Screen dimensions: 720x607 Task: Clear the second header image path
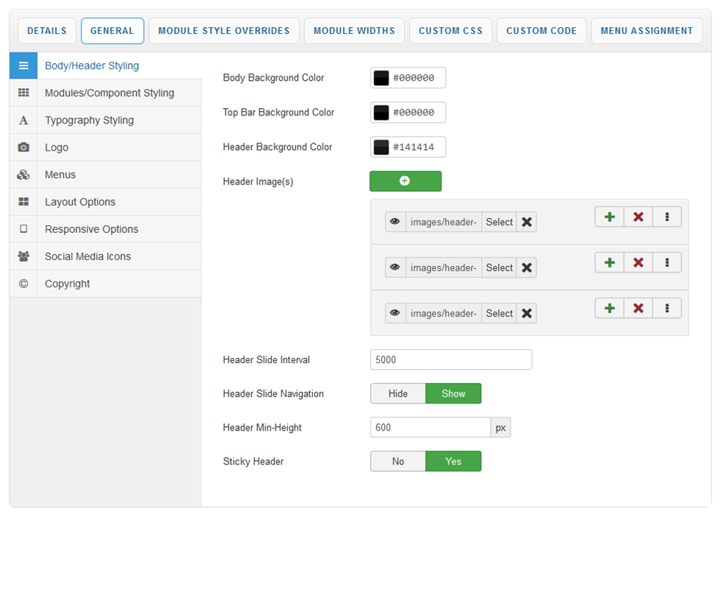point(527,267)
